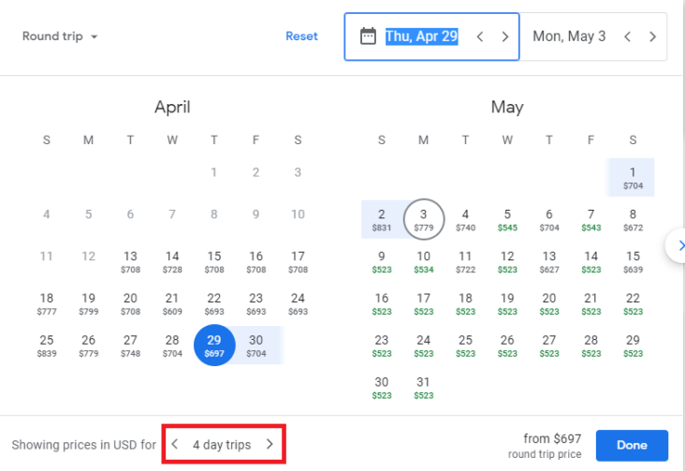Select May 31 with $523 fare

(423, 388)
